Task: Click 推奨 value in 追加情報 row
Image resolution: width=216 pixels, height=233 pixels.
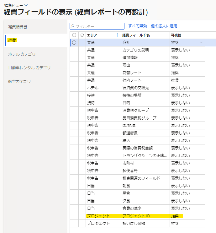Action: pyautogui.click(x=187, y=58)
